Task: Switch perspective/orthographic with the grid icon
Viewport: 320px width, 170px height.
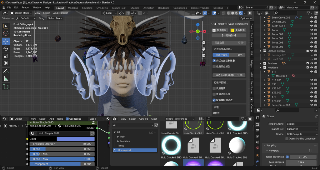Action: click(x=203, y=62)
